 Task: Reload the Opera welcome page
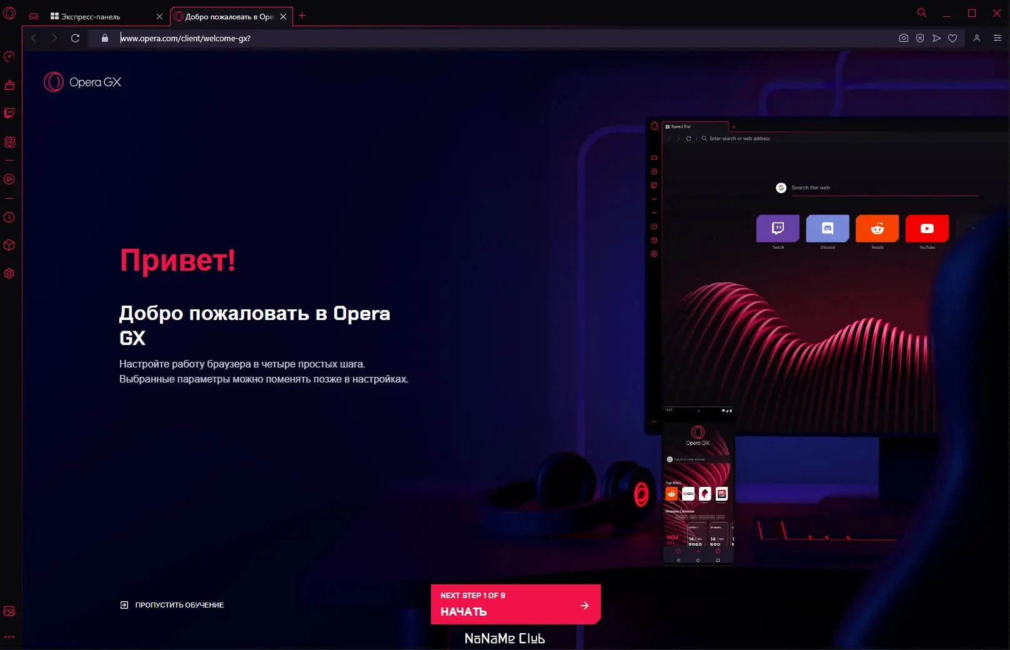pyautogui.click(x=76, y=38)
